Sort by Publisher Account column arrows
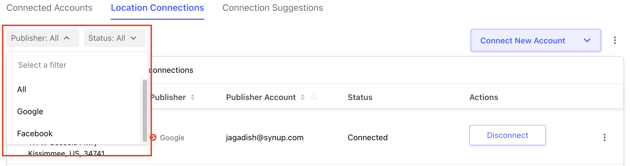 303,97
